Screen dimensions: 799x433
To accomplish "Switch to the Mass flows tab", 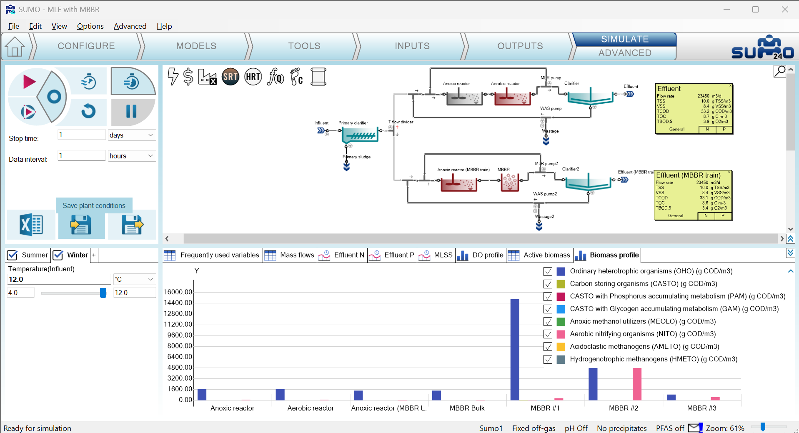I will click(x=290, y=255).
